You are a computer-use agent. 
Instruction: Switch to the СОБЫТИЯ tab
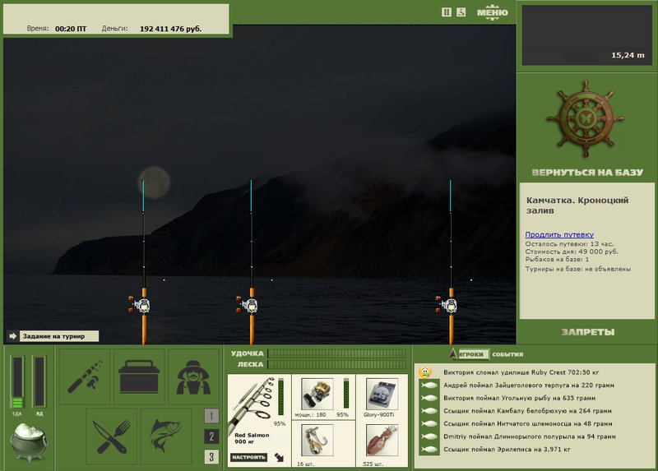tap(507, 354)
